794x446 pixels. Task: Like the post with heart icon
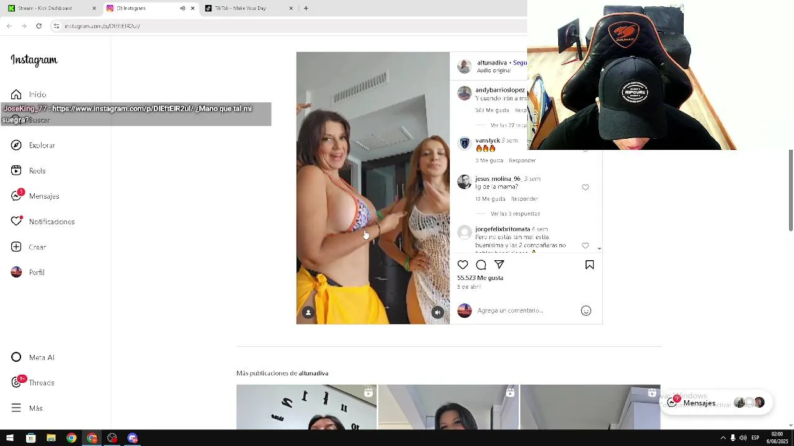(x=463, y=265)
